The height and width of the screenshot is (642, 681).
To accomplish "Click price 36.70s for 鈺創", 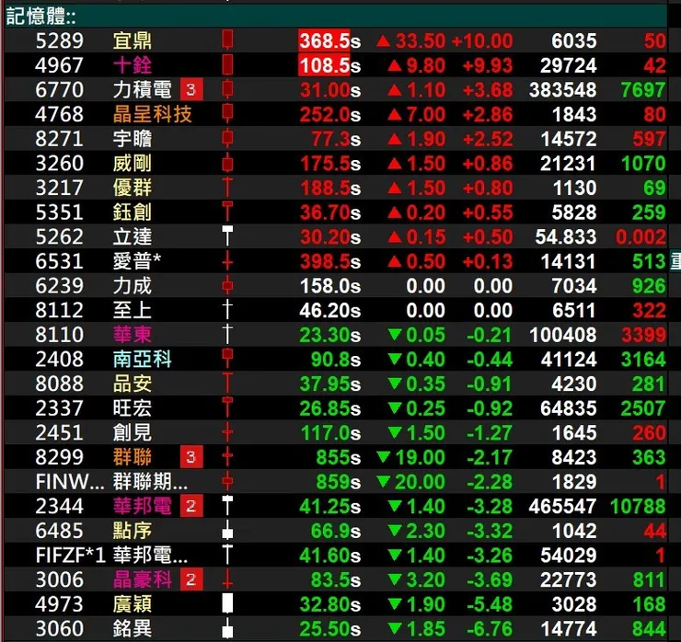I will [x=330, y=212].
